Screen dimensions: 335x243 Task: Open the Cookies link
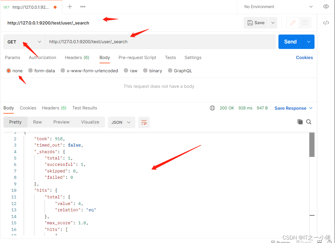pyautogui.click(x=304, y=58)
